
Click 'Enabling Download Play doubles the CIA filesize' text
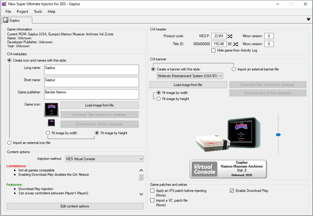54,175
